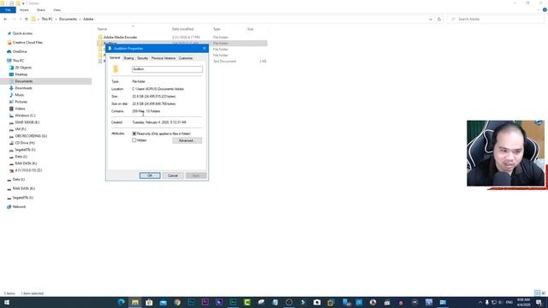The height and width of the screenshot is (308, 548).
Task: Open recent locations dropdown beside nav arrows
Action: (x=21, y=19)
